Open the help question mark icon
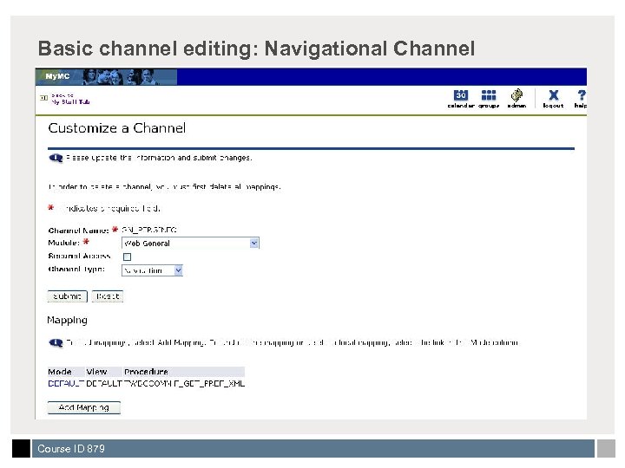Image resolution: width=625 pixels, height=468 pixels. click(x=581, y=98)
